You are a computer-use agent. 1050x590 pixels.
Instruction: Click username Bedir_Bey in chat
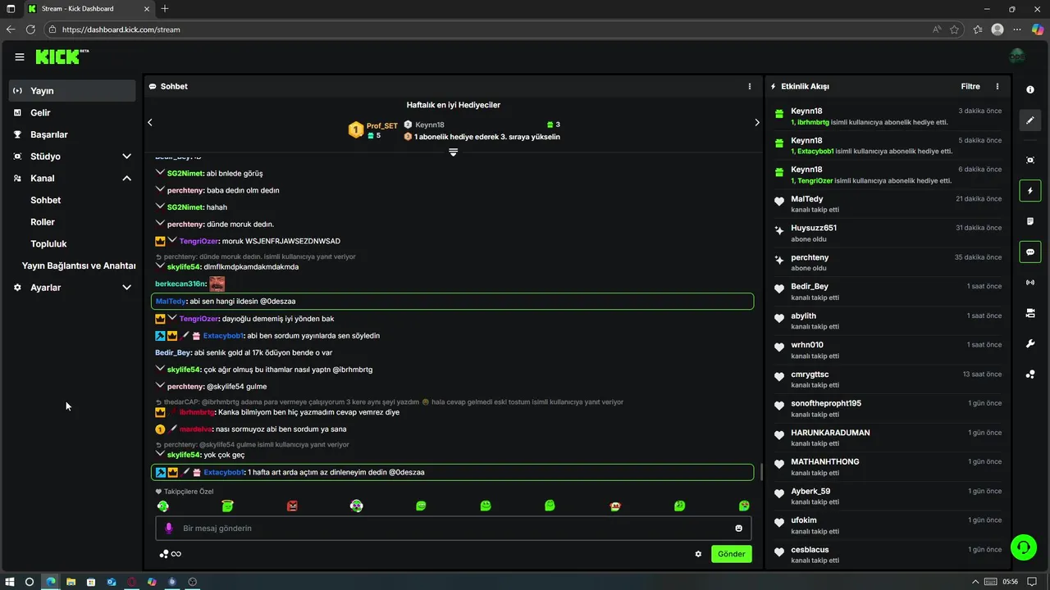pos(173,352)
